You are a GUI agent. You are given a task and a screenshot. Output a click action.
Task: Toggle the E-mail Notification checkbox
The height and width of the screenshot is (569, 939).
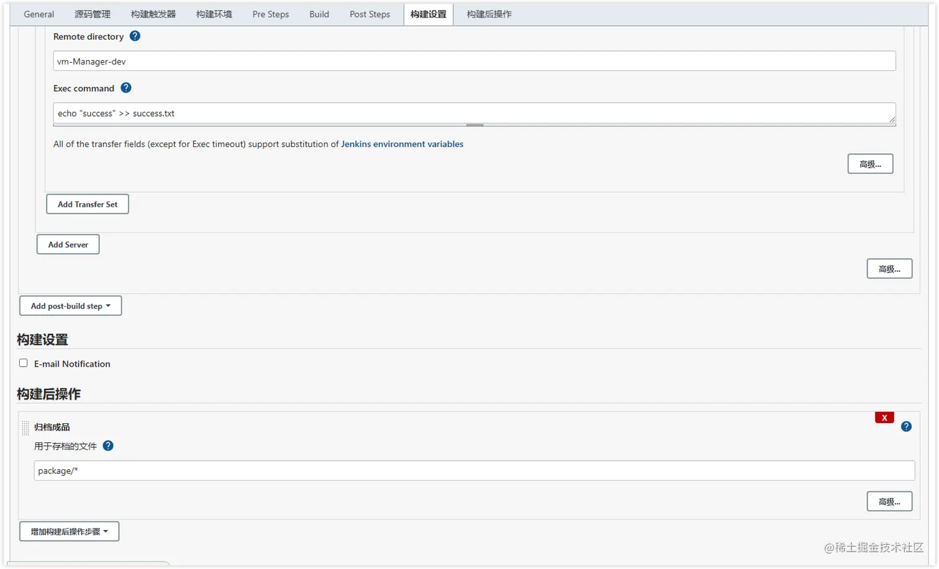click(x=24, y=363)
